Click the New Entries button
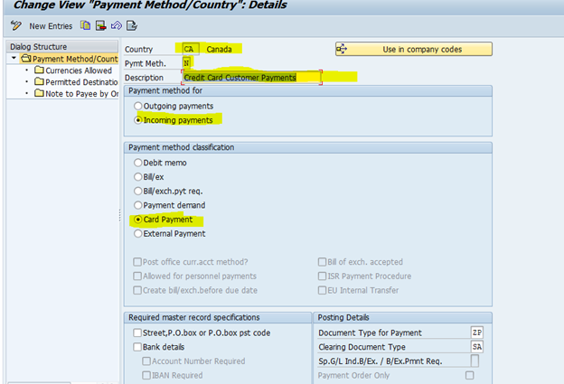 coord(50,25)
